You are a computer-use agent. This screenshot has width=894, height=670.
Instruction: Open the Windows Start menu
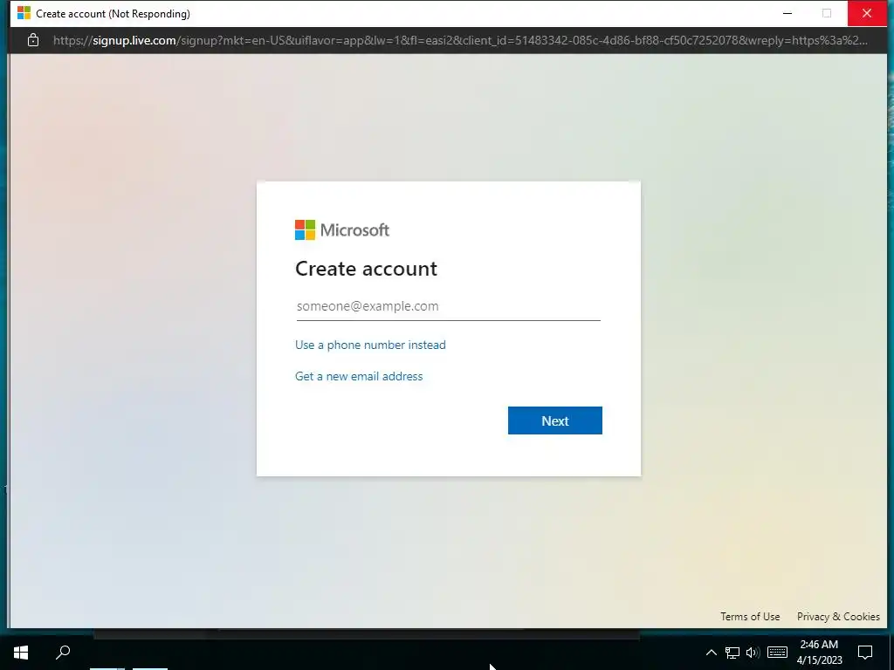(x=21, y=652)
